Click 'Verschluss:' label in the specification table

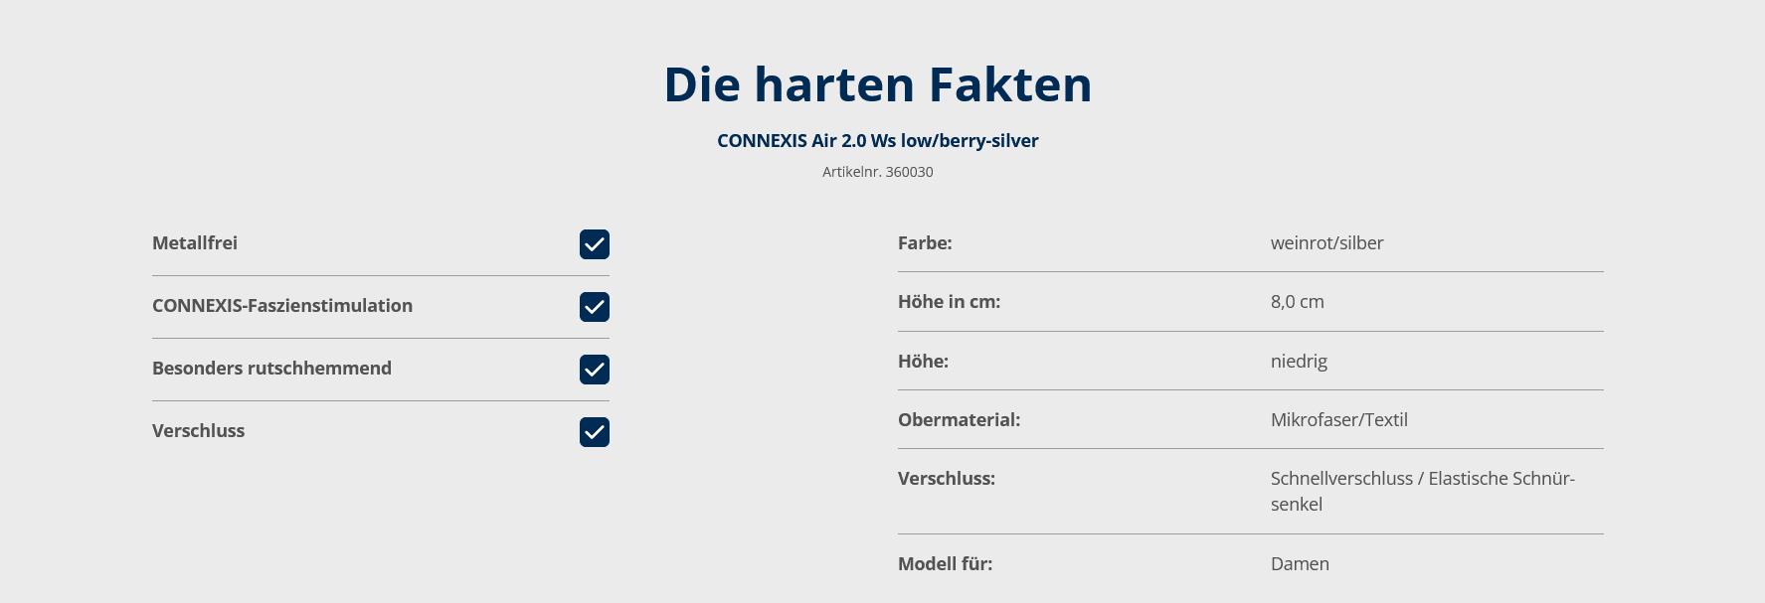pyautogui.click(x=947, y=479)
